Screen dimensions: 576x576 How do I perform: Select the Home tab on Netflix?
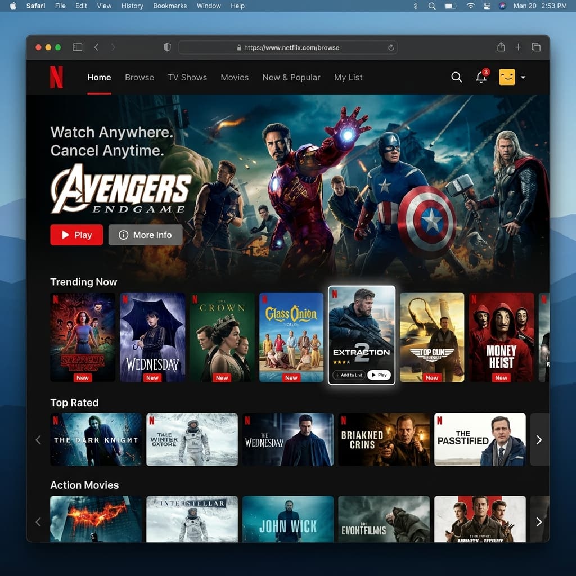click(x=99, y=78)
